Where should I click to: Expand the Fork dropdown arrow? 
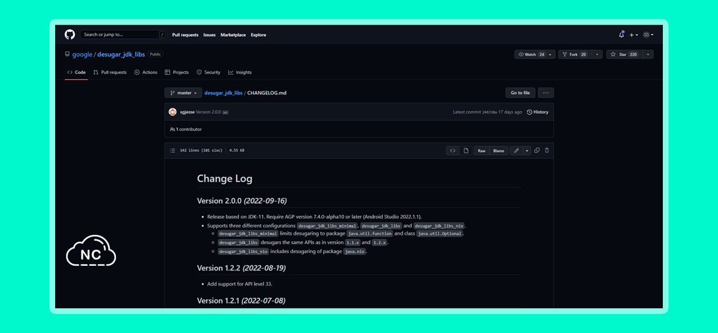(597, 55)
